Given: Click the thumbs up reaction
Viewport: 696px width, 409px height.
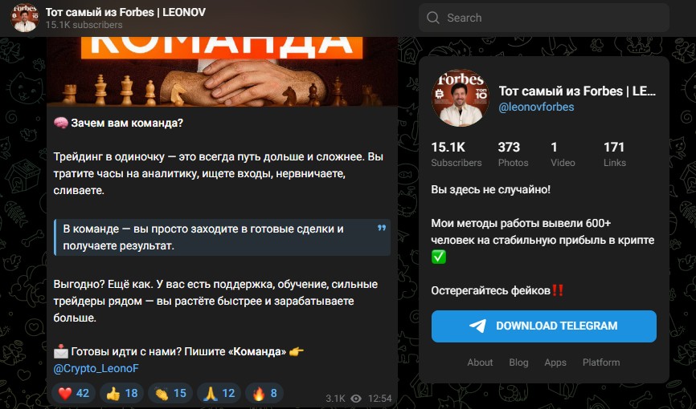Looking at the screenshot, I should pos(121,393).
